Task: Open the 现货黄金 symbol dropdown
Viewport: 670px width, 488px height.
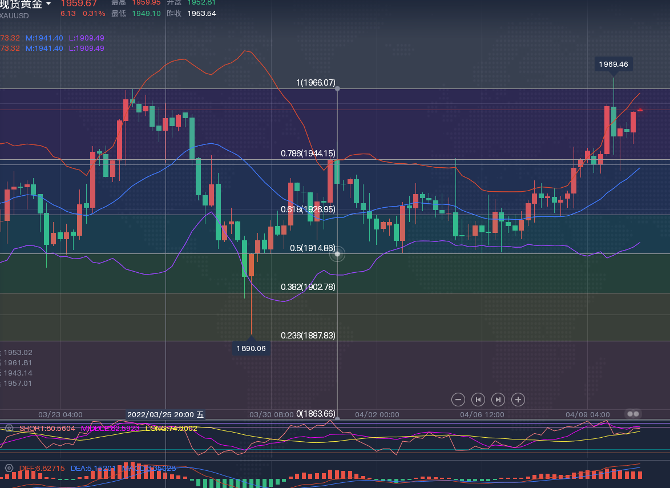Action: click(48, 4)
